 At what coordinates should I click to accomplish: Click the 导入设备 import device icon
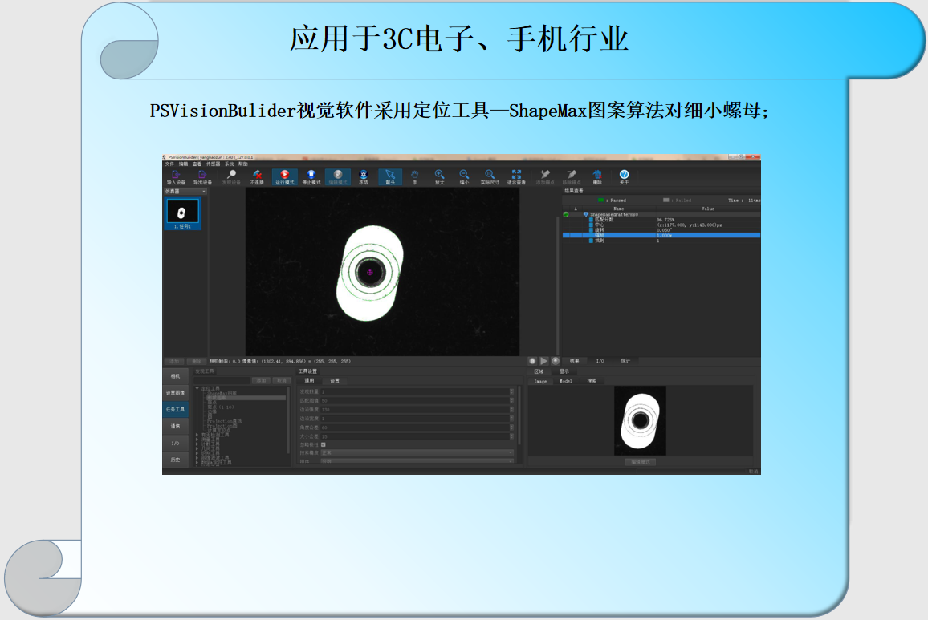pyautogui.click(x=176, y=176)
